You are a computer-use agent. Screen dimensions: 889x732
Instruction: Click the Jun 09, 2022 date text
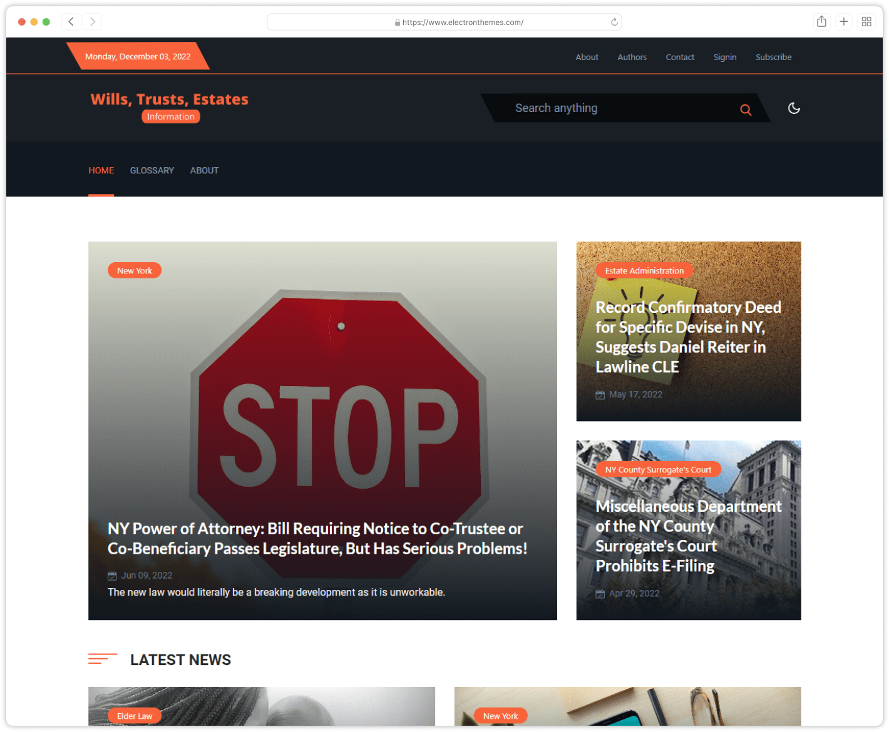146,576
